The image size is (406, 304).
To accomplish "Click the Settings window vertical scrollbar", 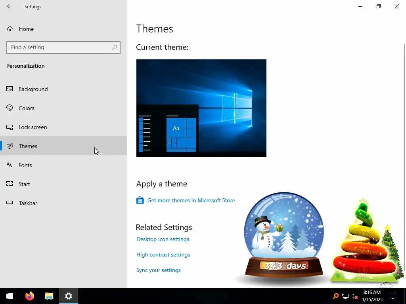I will click(x=404, y=158).
